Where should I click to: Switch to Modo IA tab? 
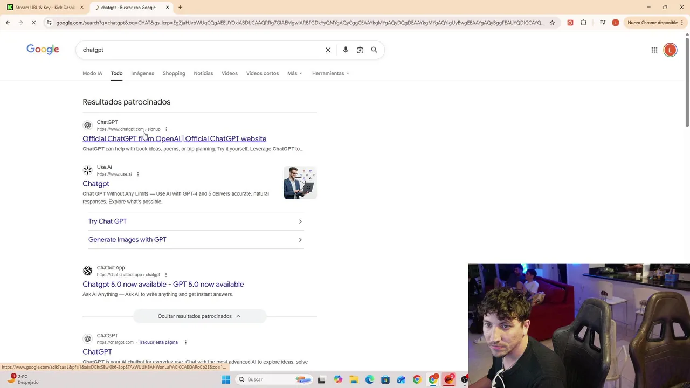92,73
